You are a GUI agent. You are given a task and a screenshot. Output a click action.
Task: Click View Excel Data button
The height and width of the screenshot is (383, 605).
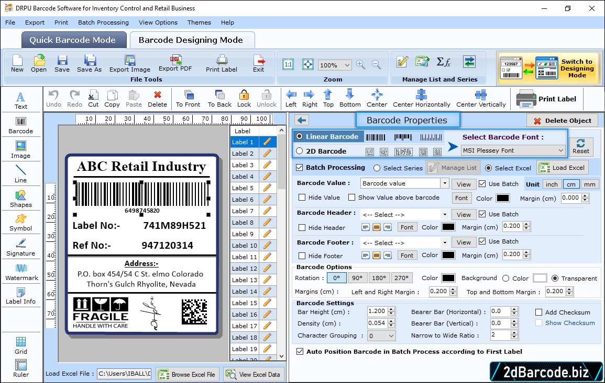click(254, 374)
